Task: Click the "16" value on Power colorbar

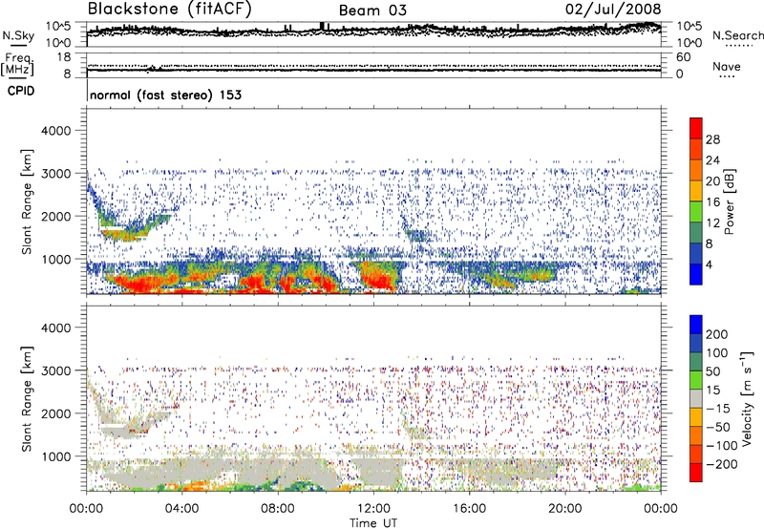Action: [712, 202]
